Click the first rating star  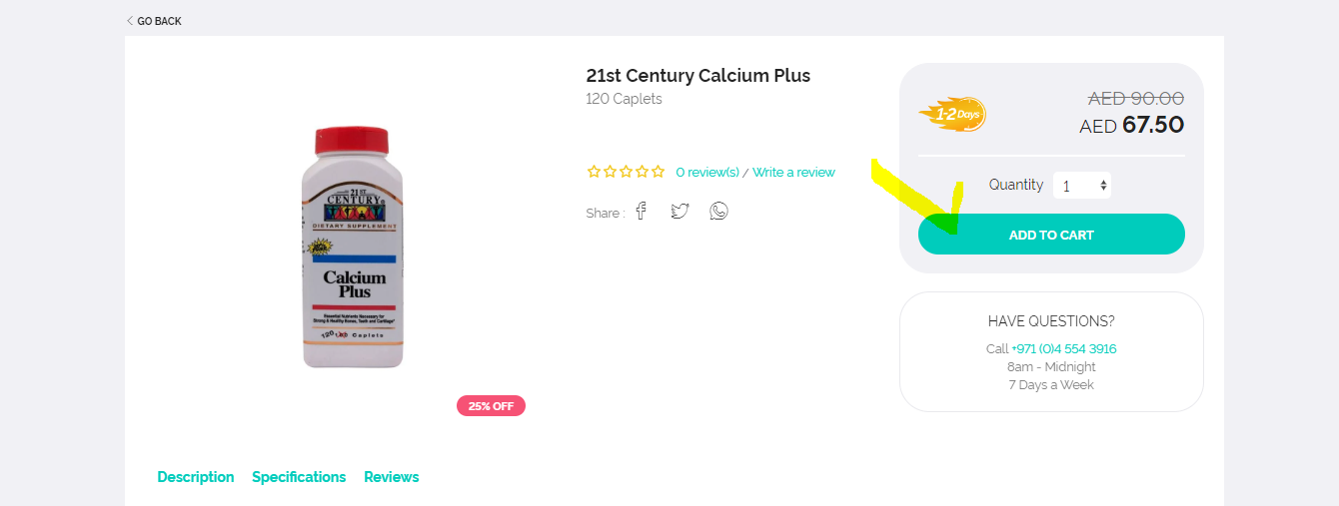pyautogui.click(x=594, y=172)
